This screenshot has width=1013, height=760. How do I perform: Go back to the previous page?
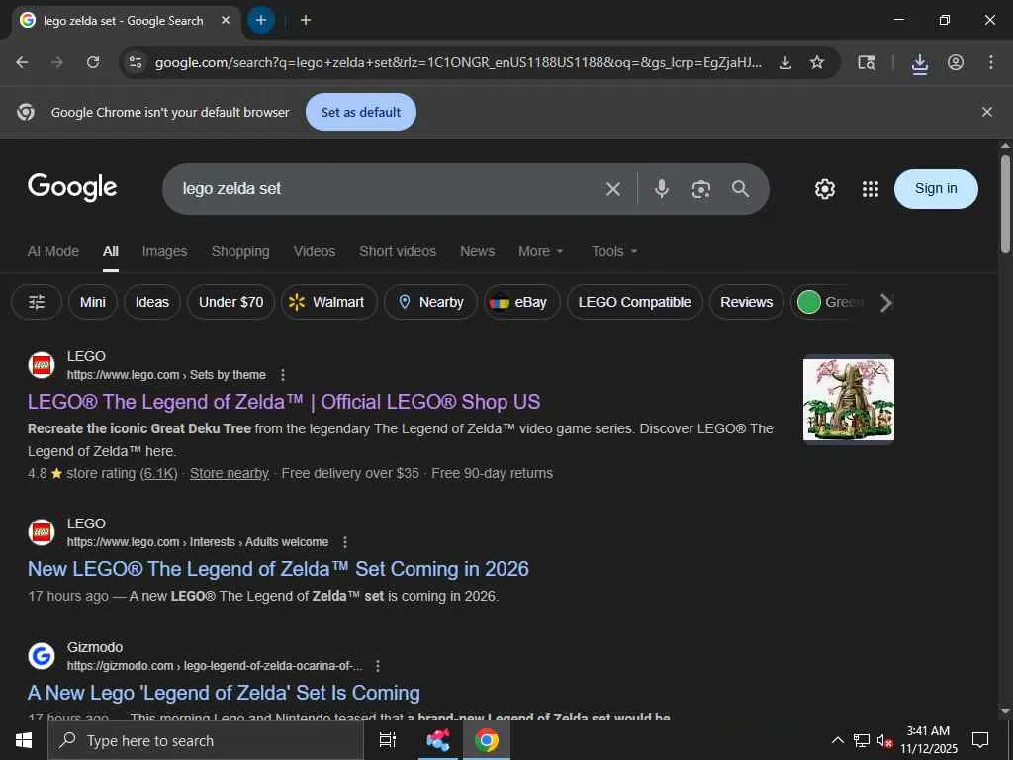coord(22,62)
